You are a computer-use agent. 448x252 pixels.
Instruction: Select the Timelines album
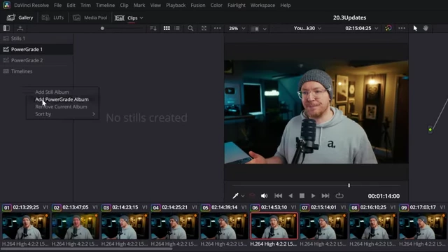click(36, 71)
